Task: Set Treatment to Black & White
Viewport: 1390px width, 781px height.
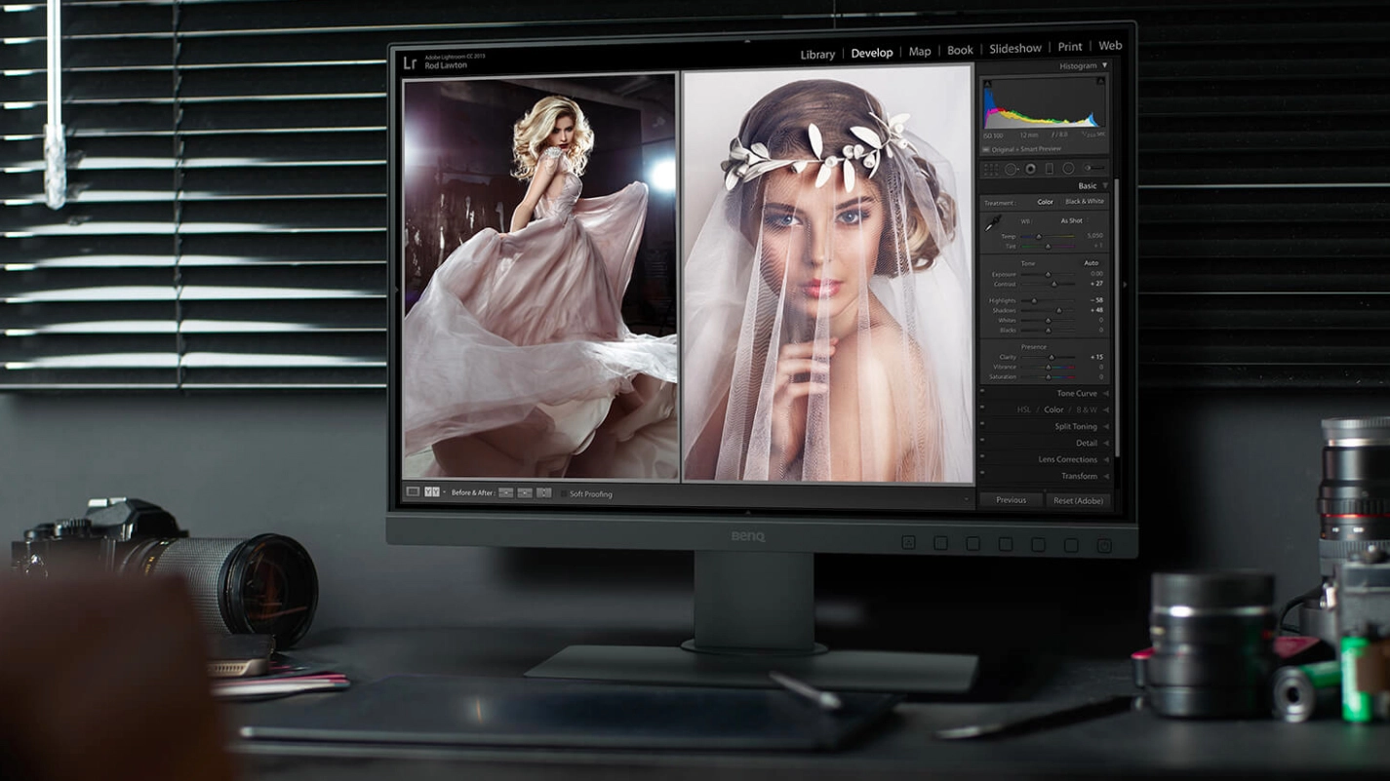Action: click(1084, 202)
